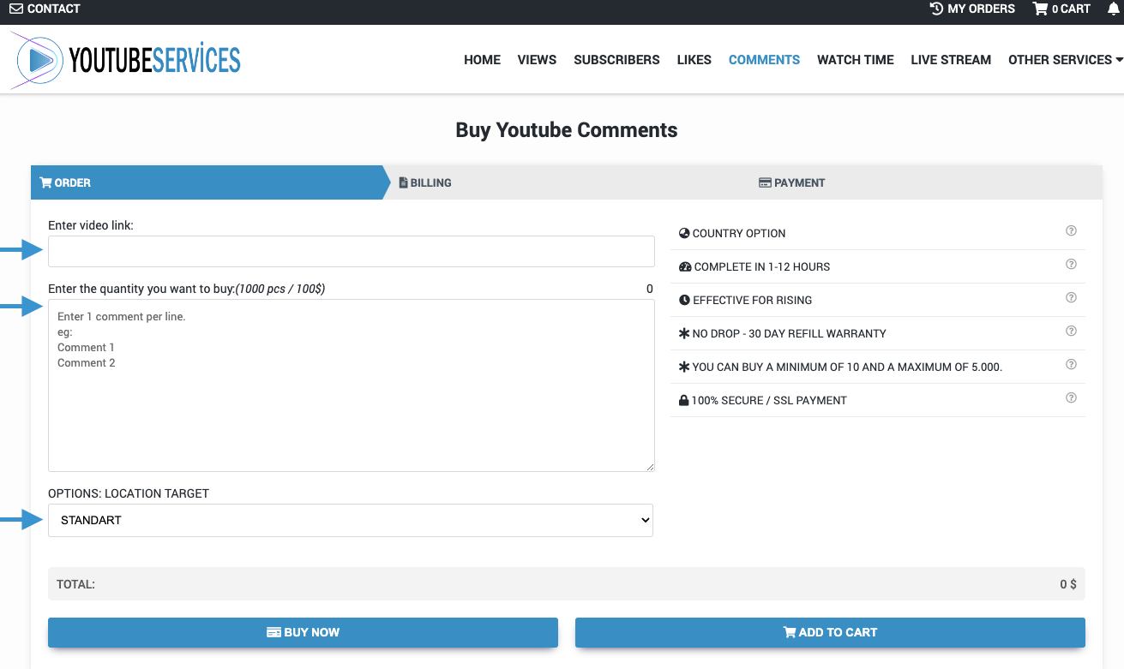This screenshot has width=1124, height=669.
Task: Click the Buy Now button
Action: pos(303,632)
